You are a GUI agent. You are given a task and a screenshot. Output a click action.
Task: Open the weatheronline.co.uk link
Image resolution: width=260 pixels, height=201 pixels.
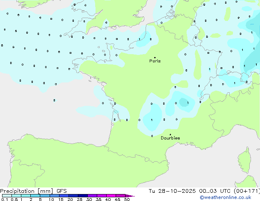click(226, 197)
